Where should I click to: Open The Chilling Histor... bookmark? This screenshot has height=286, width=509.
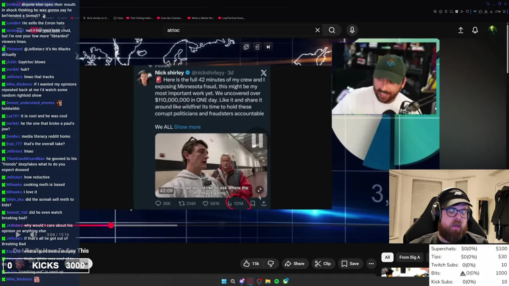tap(140, 18)
